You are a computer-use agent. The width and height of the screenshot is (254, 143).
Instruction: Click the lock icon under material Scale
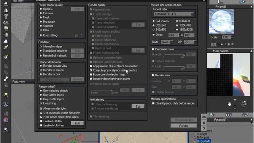click(x=222, y=44)
